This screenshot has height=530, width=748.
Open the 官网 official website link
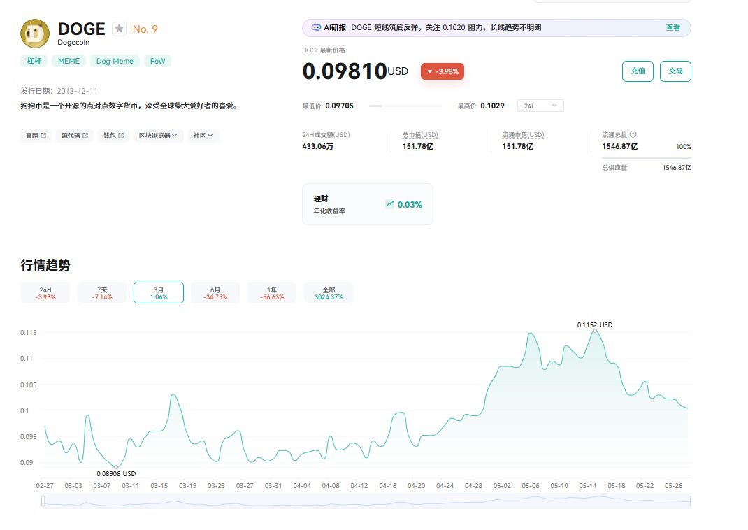tap(36, 136)
